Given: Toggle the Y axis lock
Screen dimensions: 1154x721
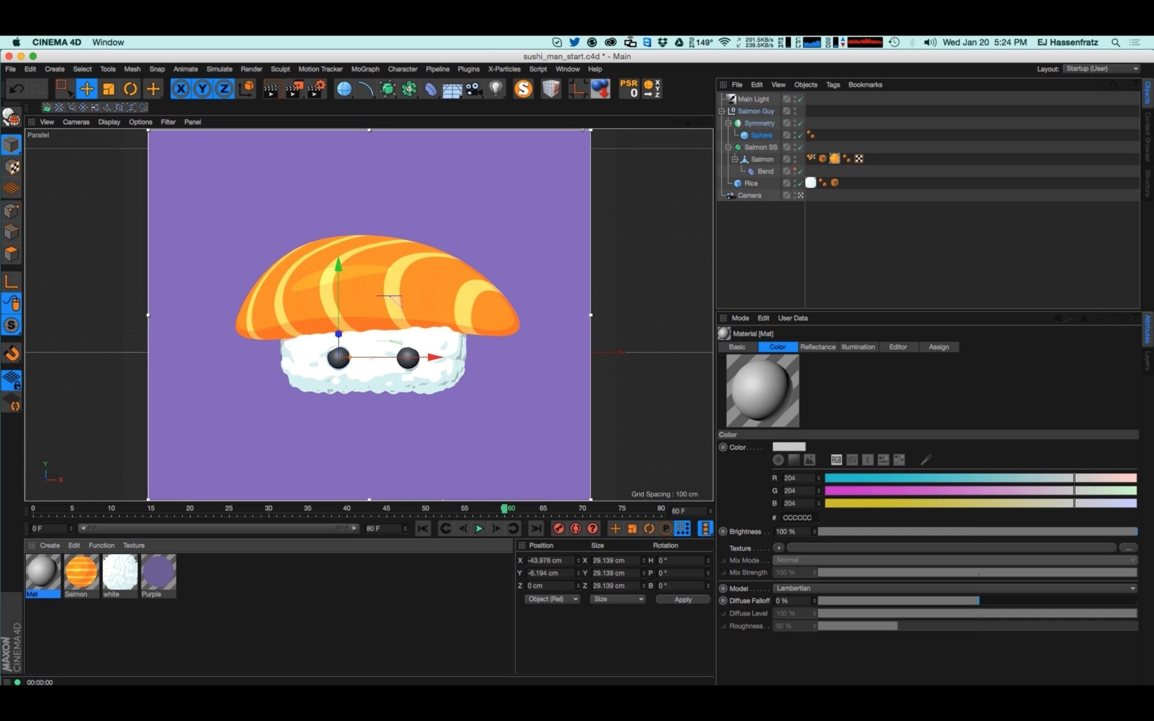Looking at the screenshot, I should click(203, 90).
